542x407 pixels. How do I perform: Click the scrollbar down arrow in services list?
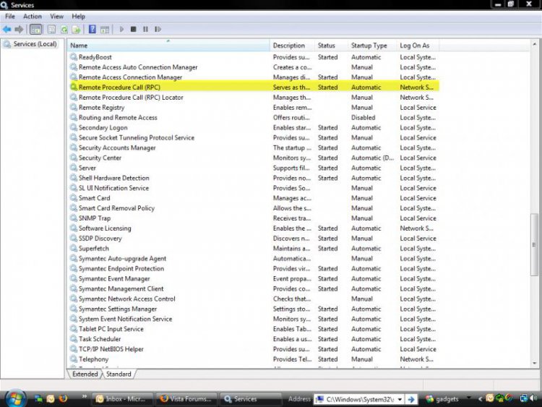coord(534,363)
